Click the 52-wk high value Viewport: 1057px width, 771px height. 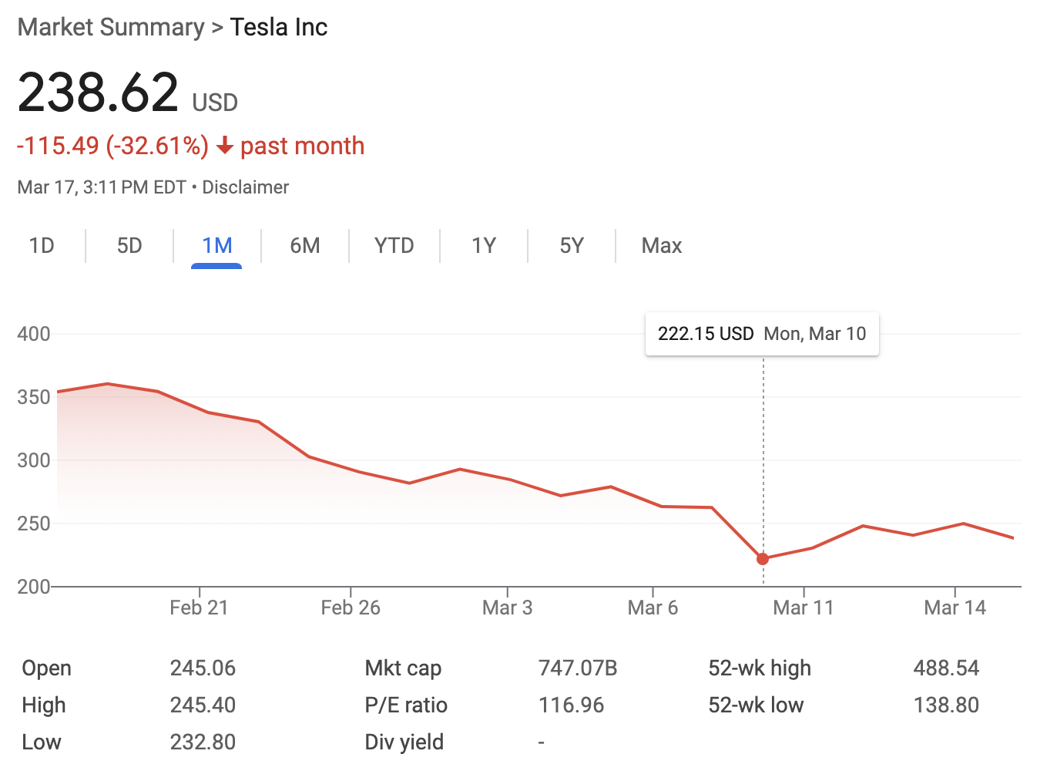(x=946, y=668)
